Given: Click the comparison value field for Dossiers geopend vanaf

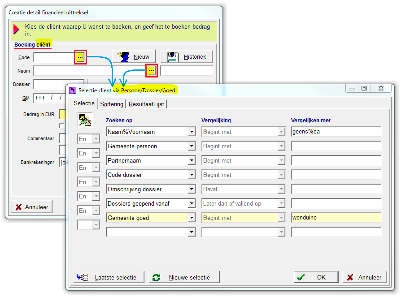Looking at the screenshot, I should coord(336,203).
